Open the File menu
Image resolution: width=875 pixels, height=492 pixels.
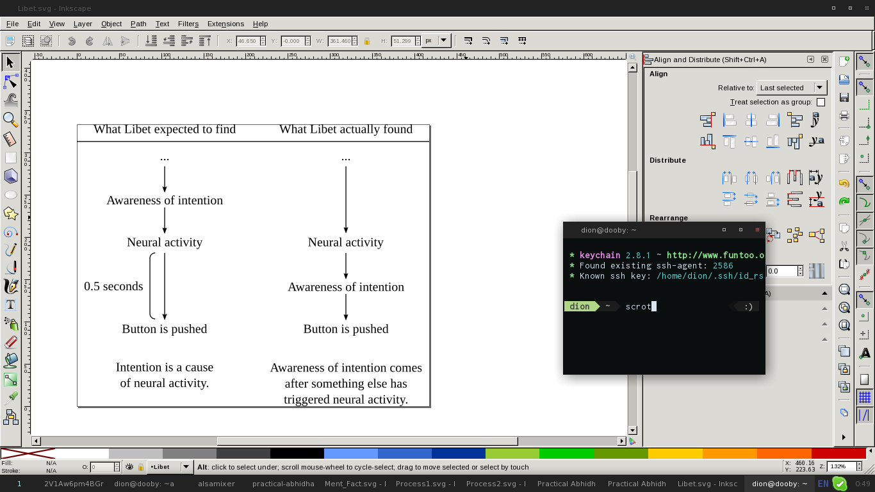click(x=12, y=24)
